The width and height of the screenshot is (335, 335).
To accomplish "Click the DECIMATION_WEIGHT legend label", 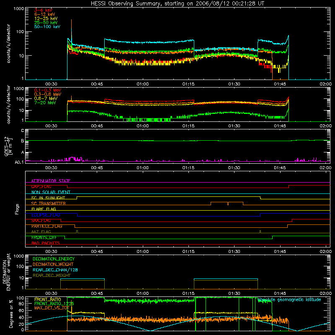I will click(53, 264).
